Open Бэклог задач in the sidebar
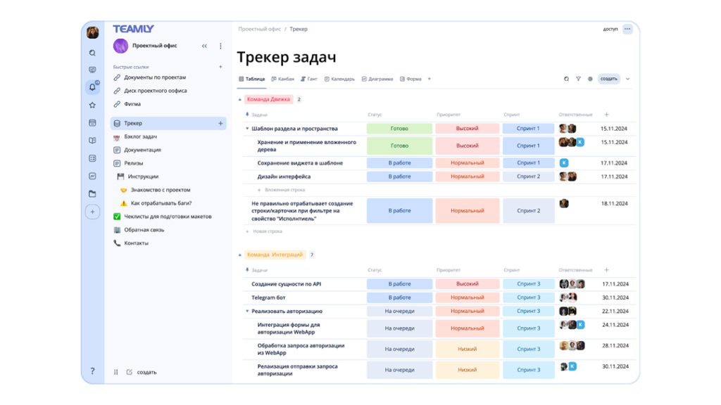 click(140, 137)
